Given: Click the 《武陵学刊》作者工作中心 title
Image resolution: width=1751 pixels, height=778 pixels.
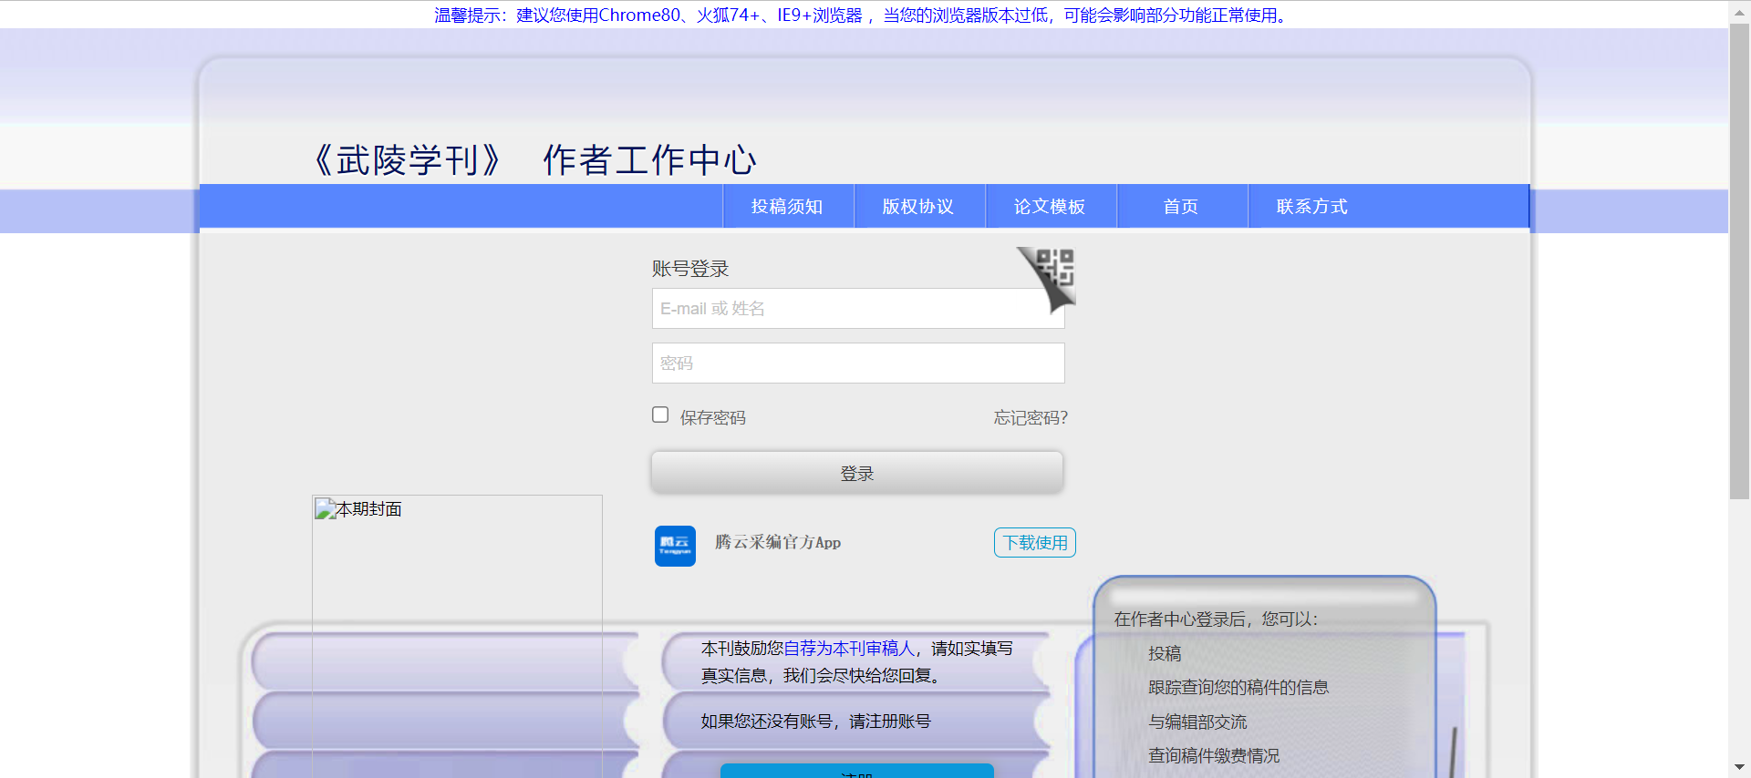Looking at the screenshot, I should (x=535, y=160).
